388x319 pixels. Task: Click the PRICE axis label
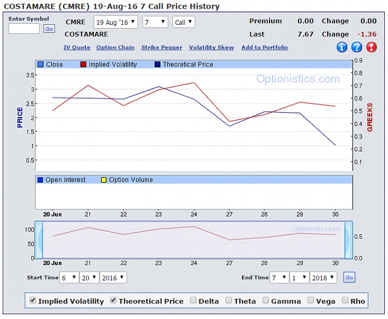tap(20, 117)
